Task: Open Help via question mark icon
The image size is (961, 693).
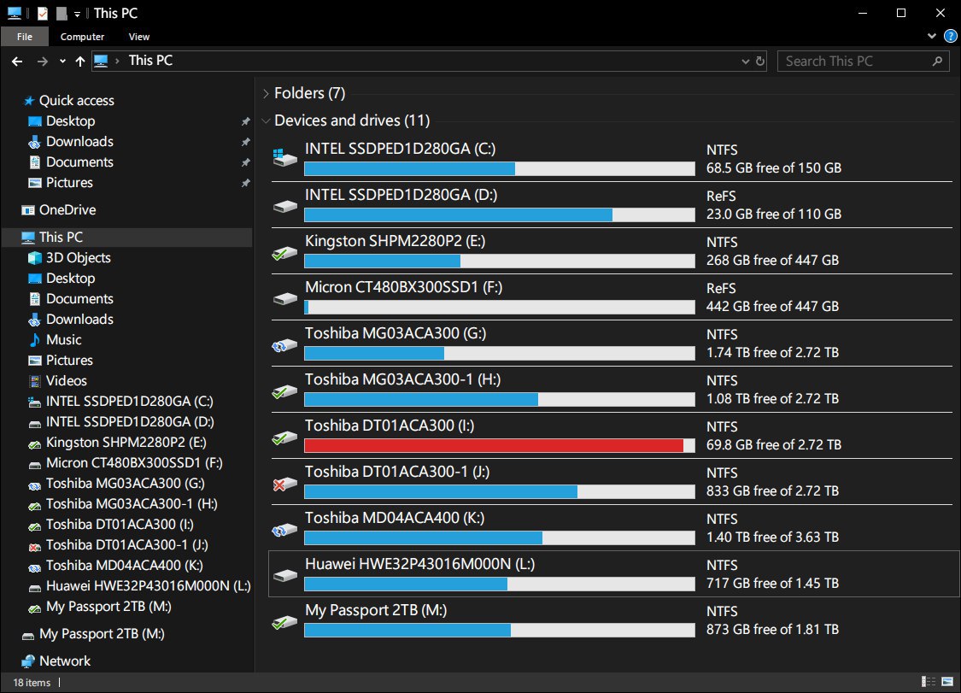Action: pyautogui.click(x=950, y=36)
